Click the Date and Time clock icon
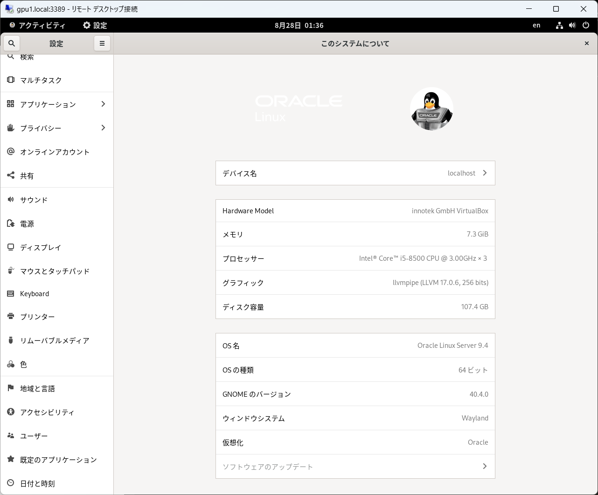 [x=11, y=483]
